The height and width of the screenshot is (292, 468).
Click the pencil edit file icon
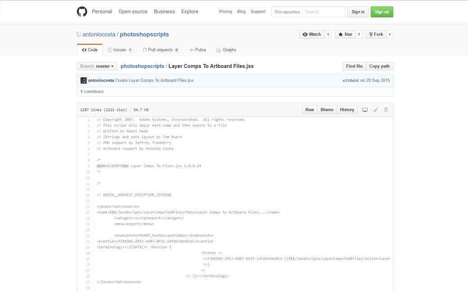pos(376,110)
